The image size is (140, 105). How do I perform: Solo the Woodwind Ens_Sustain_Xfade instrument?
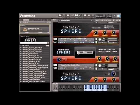tap(96, 65)
